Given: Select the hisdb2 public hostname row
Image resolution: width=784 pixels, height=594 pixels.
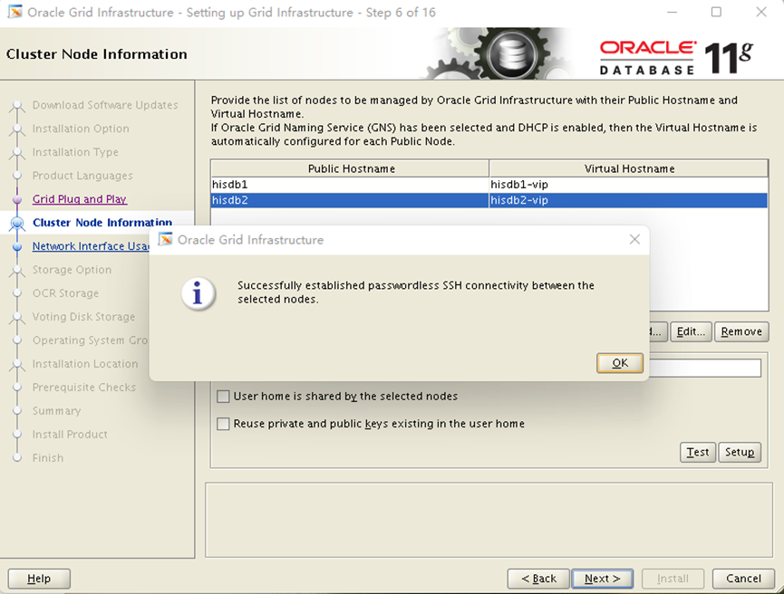Looking at the screenshot, I should tap(350, 200).
